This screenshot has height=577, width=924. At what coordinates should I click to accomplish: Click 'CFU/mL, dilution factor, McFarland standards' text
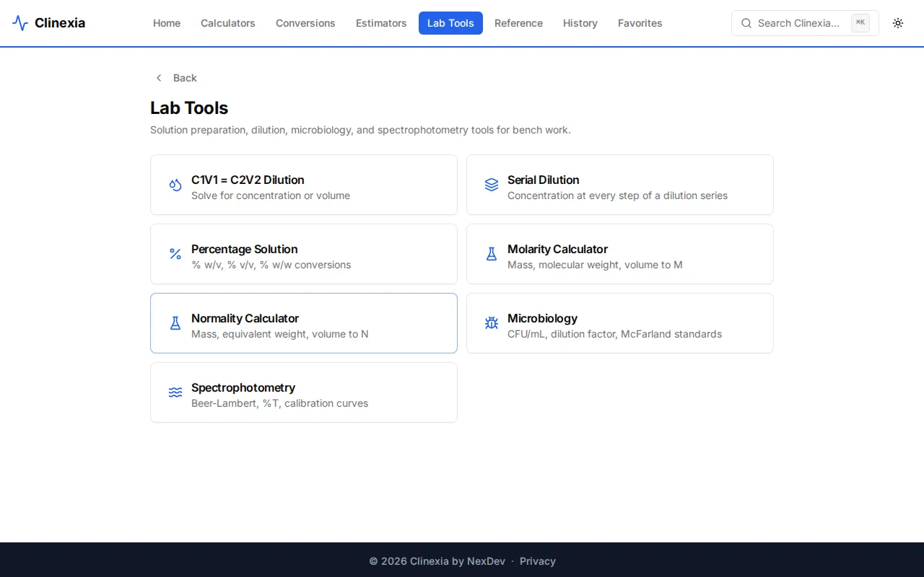614,334
